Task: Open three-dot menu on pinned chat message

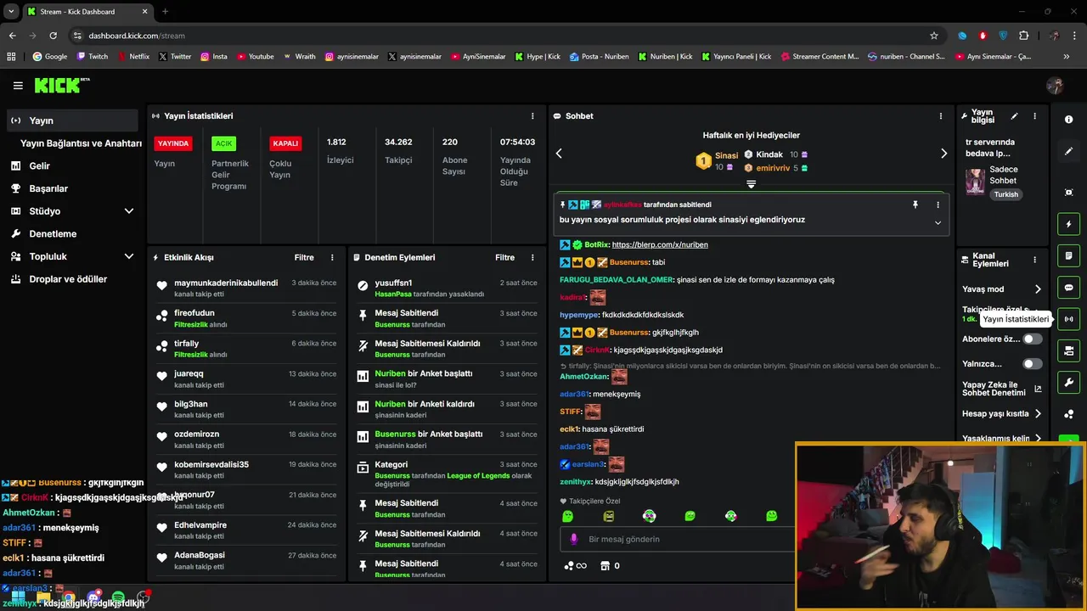Action: pos(938,205)
